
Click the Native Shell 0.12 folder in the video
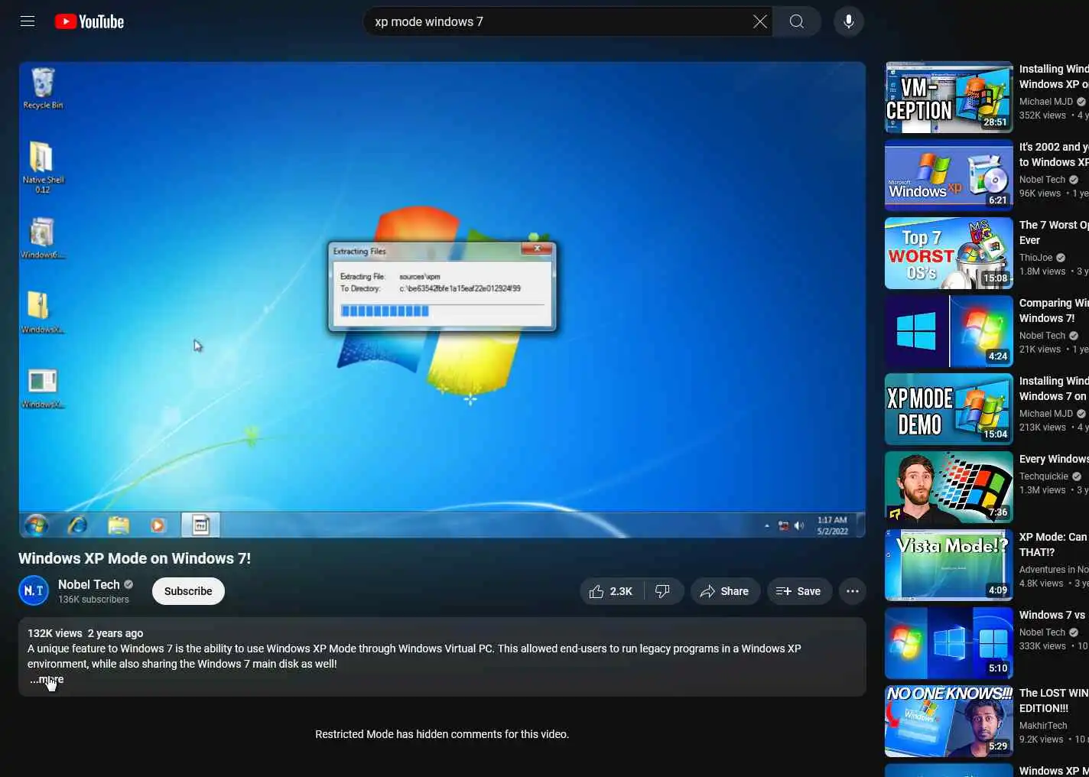43,167
